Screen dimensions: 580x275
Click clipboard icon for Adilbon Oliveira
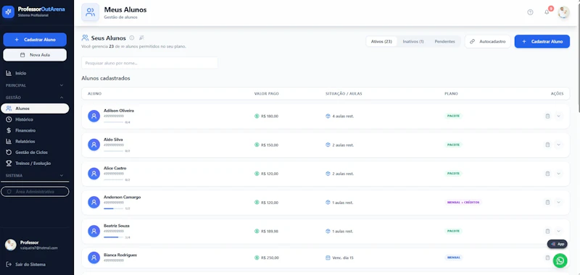tap(547, 116)
